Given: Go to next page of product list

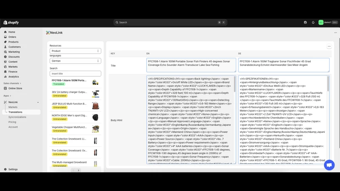Looking at the screenshot, I should [x=79, y=171].
